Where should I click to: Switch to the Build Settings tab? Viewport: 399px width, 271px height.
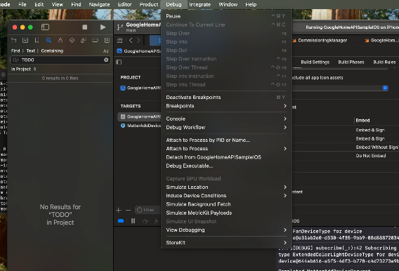pos(315,62)
